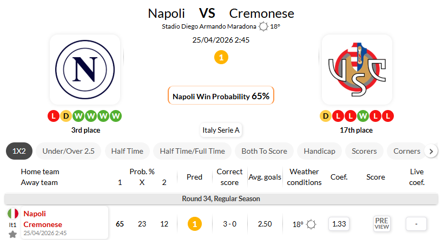This screenshot has width=442, height=240.
Task: Click the 1.33 coefficient odds button
Action: 339,224
